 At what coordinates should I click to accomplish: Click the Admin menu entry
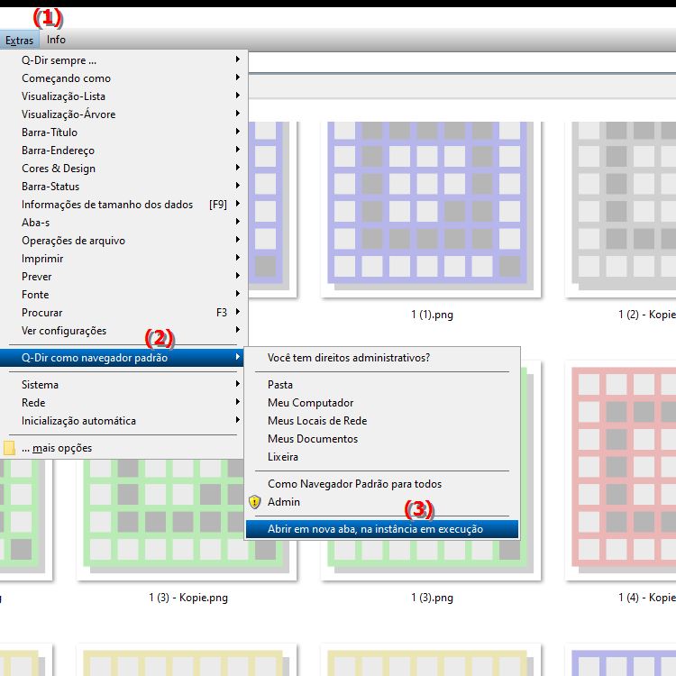pyautogui.click(x=382, y=502)
